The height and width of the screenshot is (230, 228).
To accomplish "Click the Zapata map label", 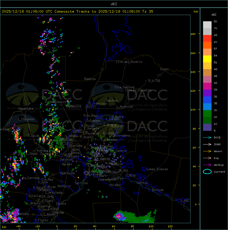I will 61,204.
